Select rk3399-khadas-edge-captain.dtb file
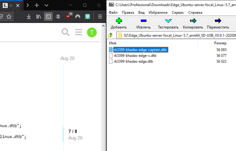Image resolution: width=236 pixels, height=151 pixels. [140, 50]
